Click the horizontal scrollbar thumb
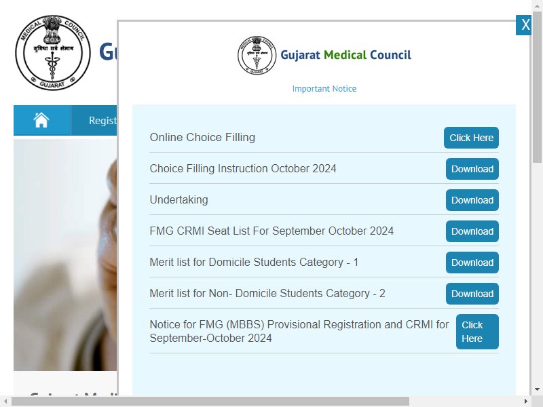543x407 pixels. click(x=210, y=402)
